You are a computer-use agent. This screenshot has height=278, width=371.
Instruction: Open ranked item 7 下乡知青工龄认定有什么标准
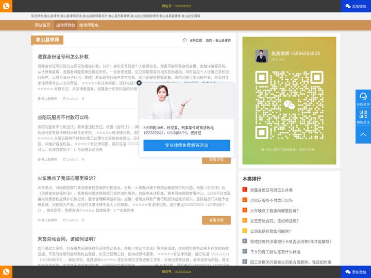point(275,252)
